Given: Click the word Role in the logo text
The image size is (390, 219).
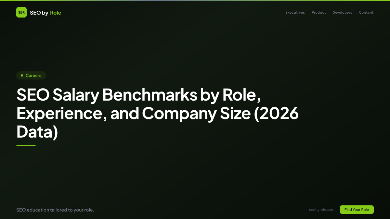Looking at the screenshot, I should click(56, 13).
